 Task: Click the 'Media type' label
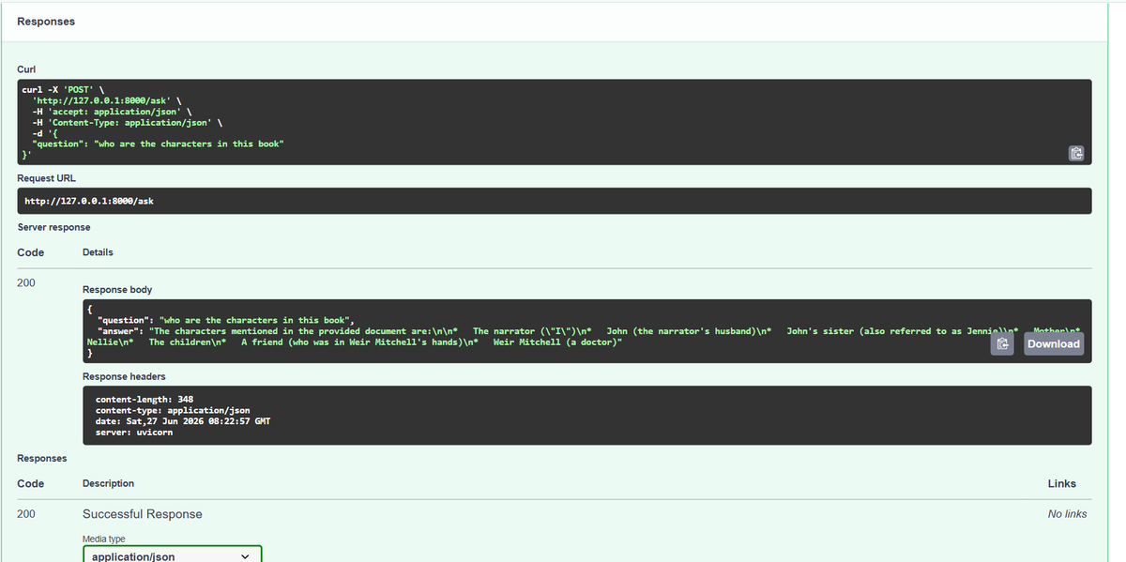[x=103, y=539]
